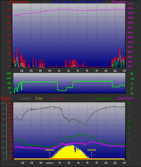Click the Dew Point legend label
Viewport: 141px width, 167px height.
click(125, 98)
